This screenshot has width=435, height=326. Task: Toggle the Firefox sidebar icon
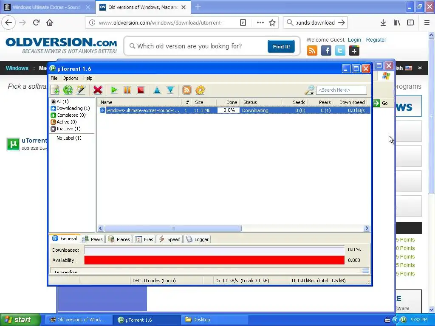point(410,22)
